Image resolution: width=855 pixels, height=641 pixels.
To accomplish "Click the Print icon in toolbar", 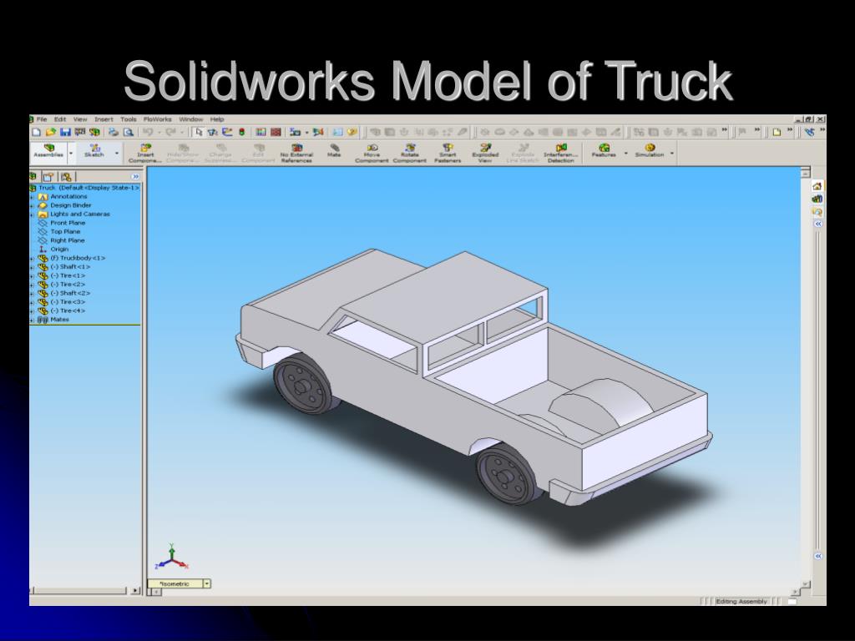I will click(x=114, y=132).
